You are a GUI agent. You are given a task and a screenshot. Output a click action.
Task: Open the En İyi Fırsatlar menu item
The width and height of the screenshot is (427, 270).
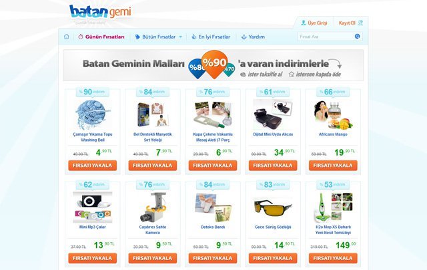coord(214,37)
